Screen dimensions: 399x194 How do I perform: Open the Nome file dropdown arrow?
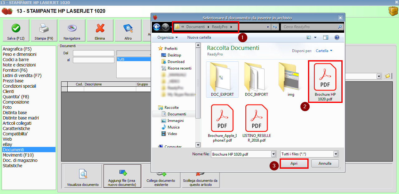coord(273,154)
